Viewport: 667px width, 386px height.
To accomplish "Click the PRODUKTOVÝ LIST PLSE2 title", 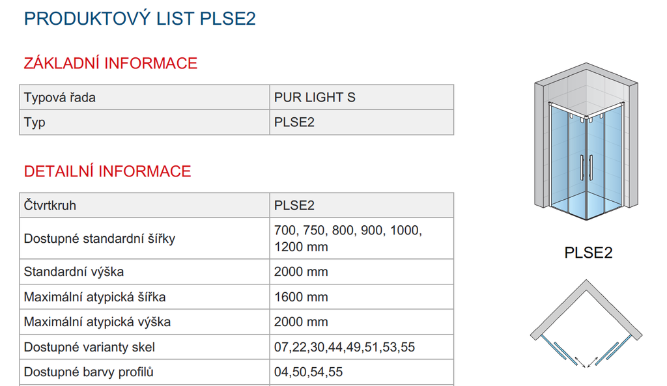I will 140,19.
